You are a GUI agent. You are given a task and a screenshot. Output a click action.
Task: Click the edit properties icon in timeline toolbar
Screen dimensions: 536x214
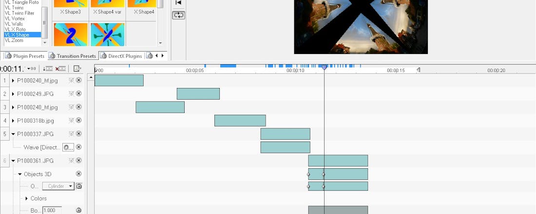(x=77, y=69)
